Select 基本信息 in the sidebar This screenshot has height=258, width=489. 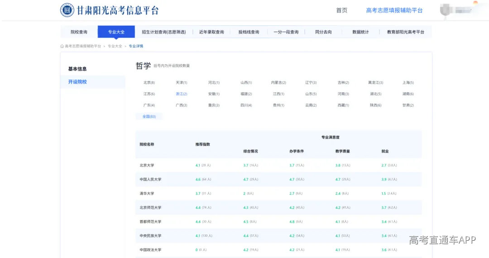(x=77, y=69)
